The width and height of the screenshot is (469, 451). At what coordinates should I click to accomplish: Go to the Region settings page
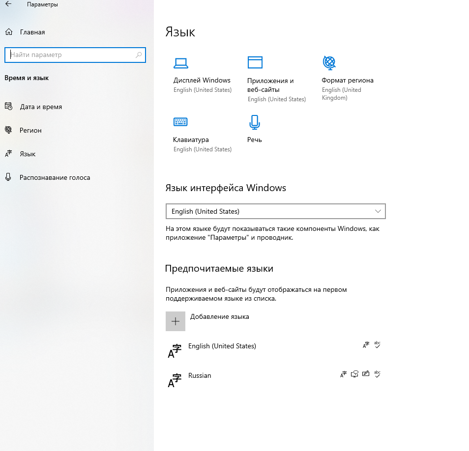pos(30,130)
